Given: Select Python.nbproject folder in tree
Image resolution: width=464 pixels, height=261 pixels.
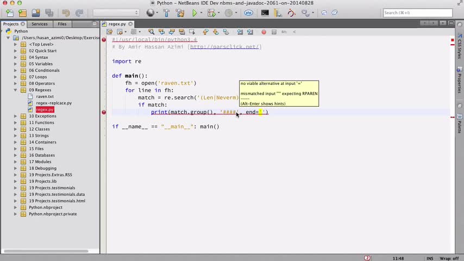Looking at the screenshot, I should tap(46, 207).
